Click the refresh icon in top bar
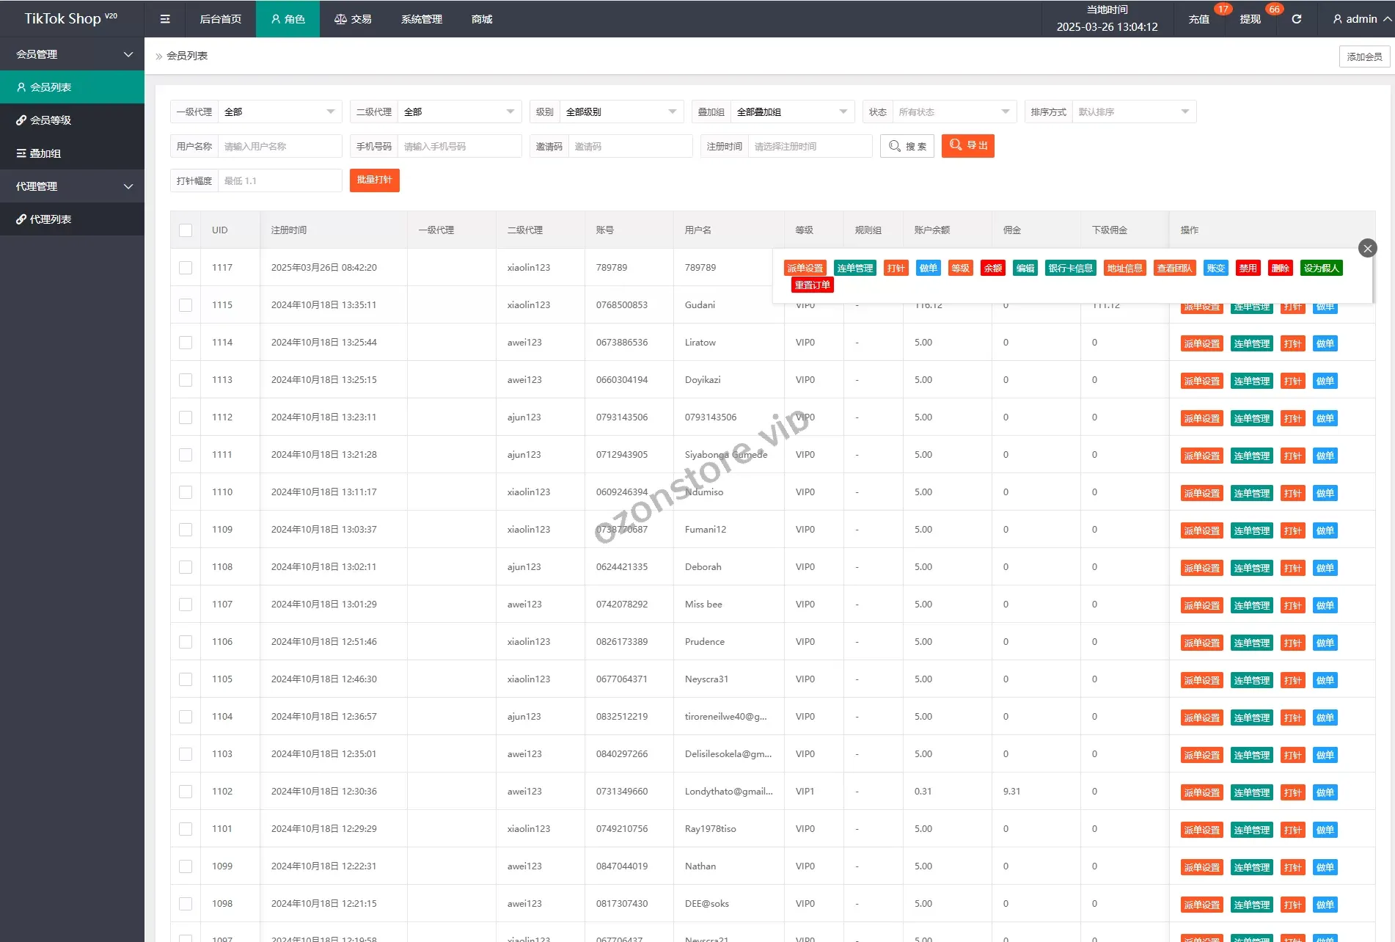 point(1296,19)
